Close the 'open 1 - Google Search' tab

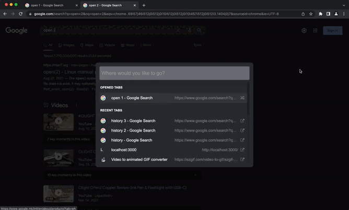[77, 5]
